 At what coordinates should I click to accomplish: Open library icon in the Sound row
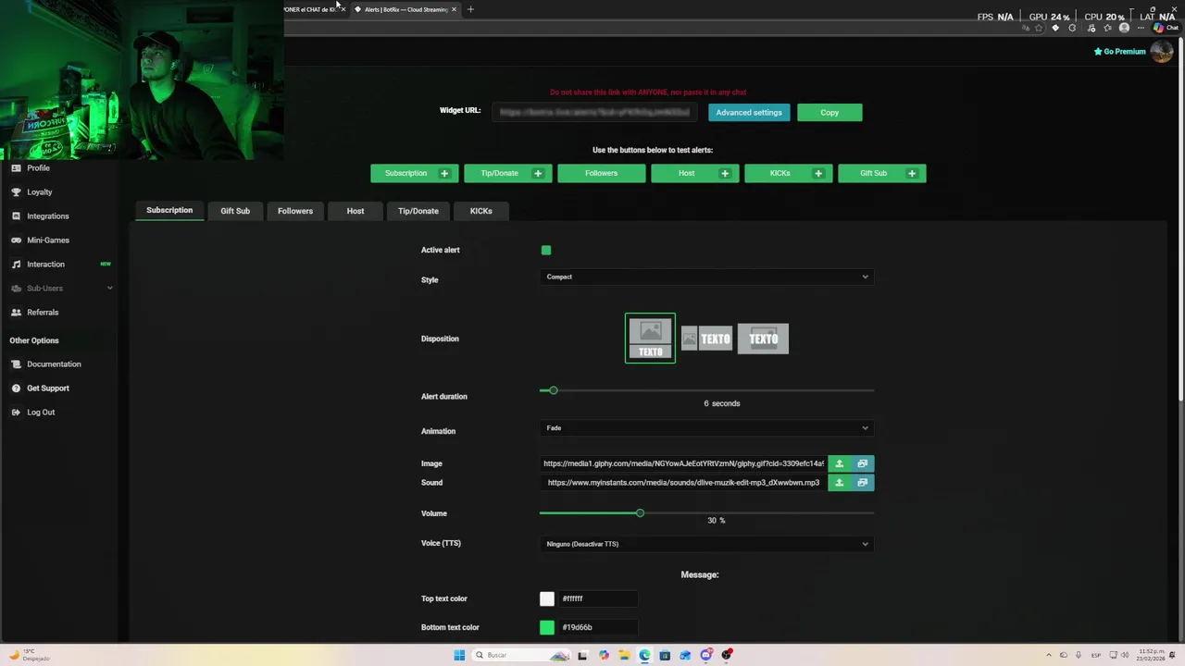pos(862,483)
